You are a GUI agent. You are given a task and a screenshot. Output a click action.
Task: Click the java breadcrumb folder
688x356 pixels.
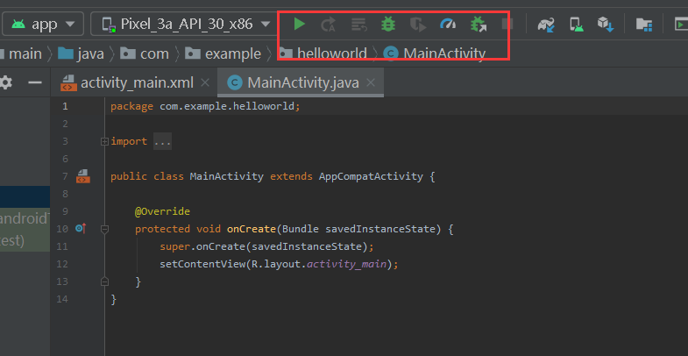coord(82,54)
